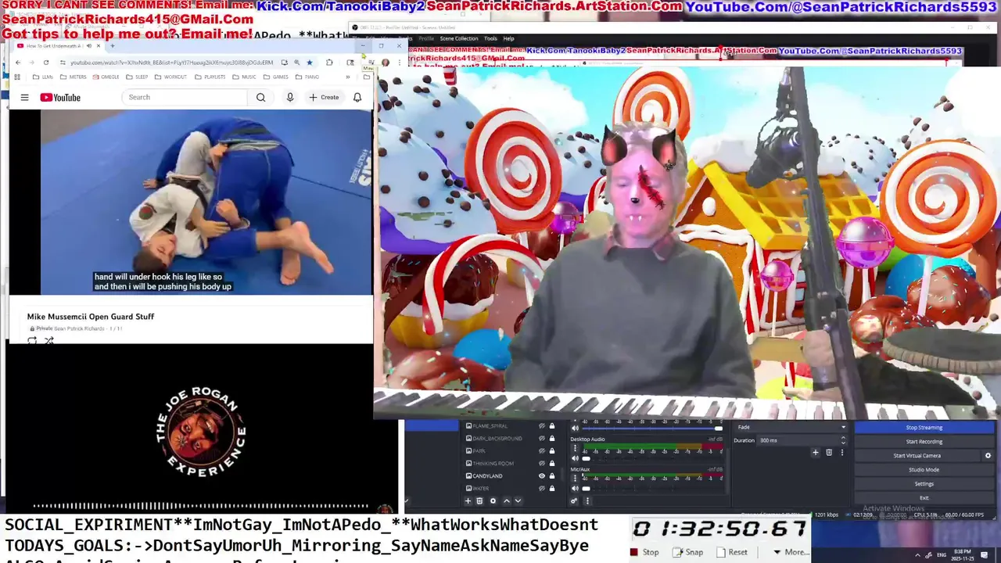Viewport: 1001px width, 563px height.
Task: Toggle lock on PARK source
Action: (x=552, y=451)
